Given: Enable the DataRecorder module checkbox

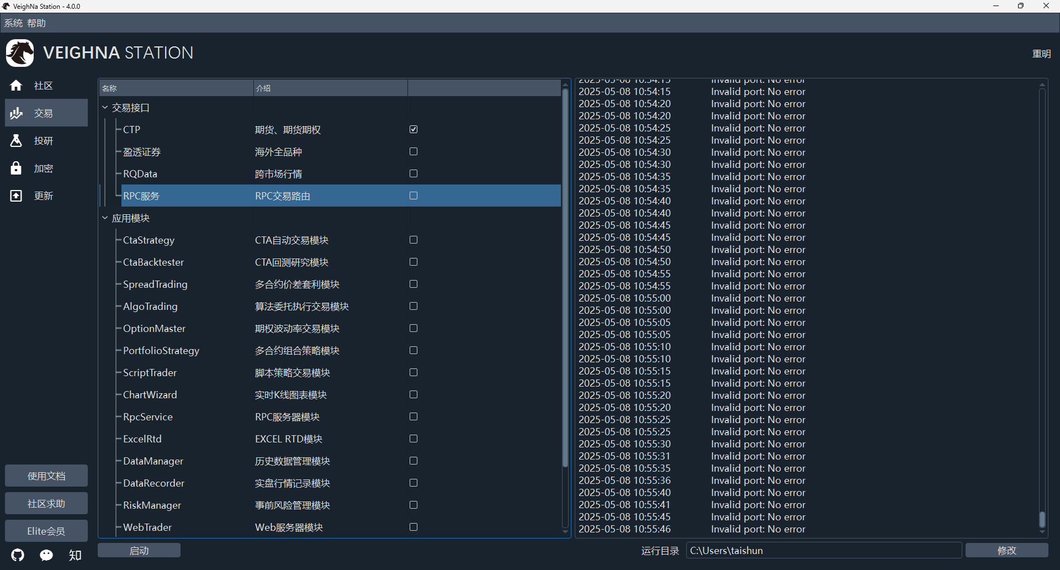Looking at the screenshot, I should point(414,483).
